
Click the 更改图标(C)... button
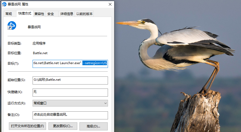click(x=63, y=126)
